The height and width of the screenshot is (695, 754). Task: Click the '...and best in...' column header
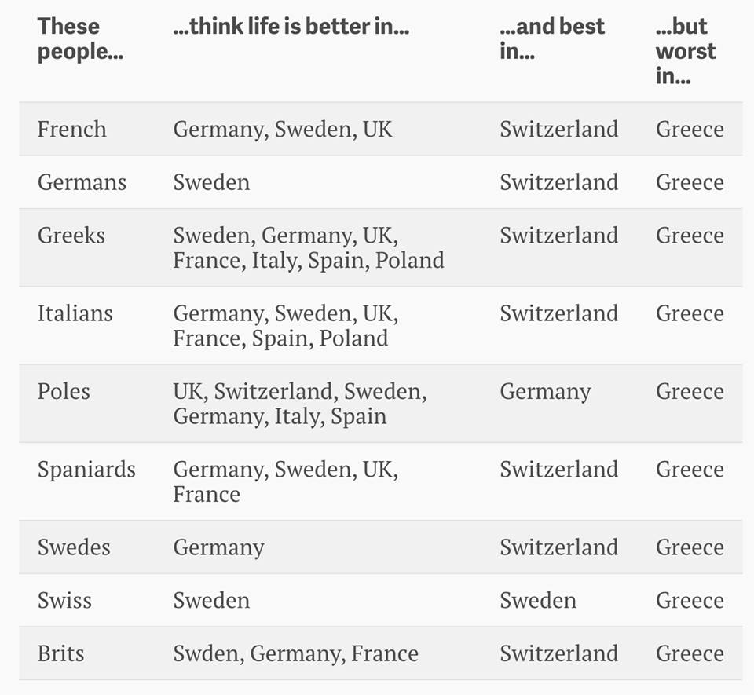coord(551,38)
